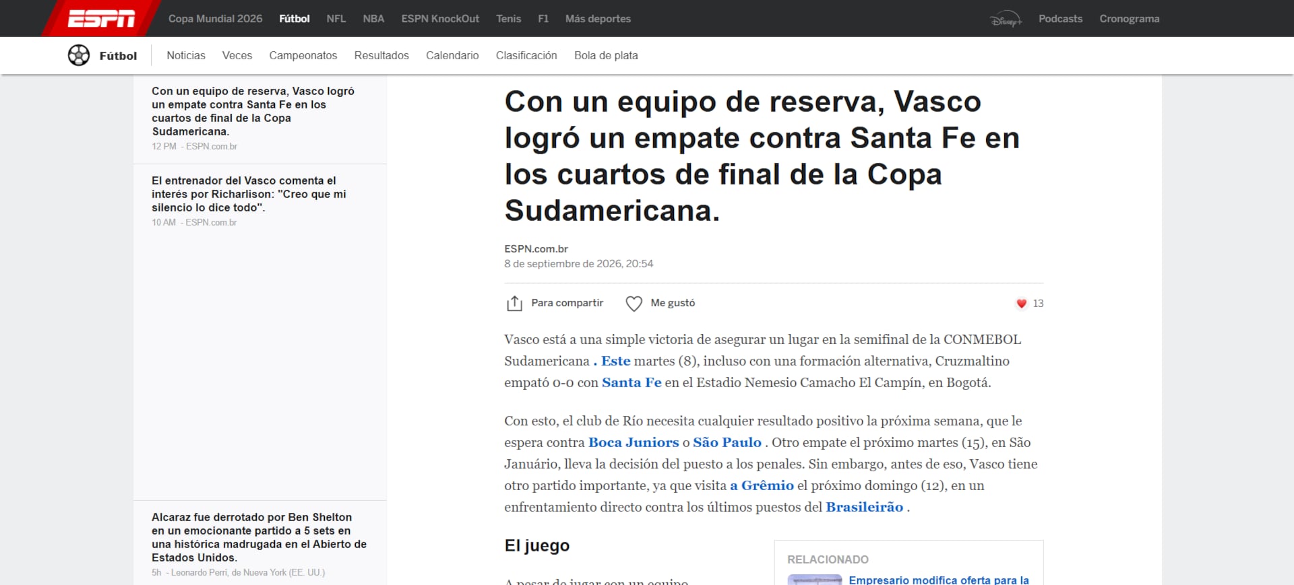This screenshot has width=1294, height=585.
Task: Switch to the Noticias tab
Action: [x=186, y=55]
